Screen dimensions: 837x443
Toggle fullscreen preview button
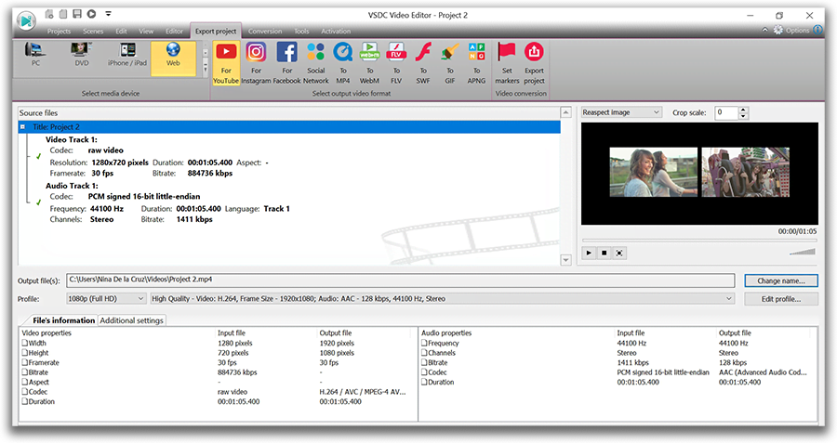[619, 253]
